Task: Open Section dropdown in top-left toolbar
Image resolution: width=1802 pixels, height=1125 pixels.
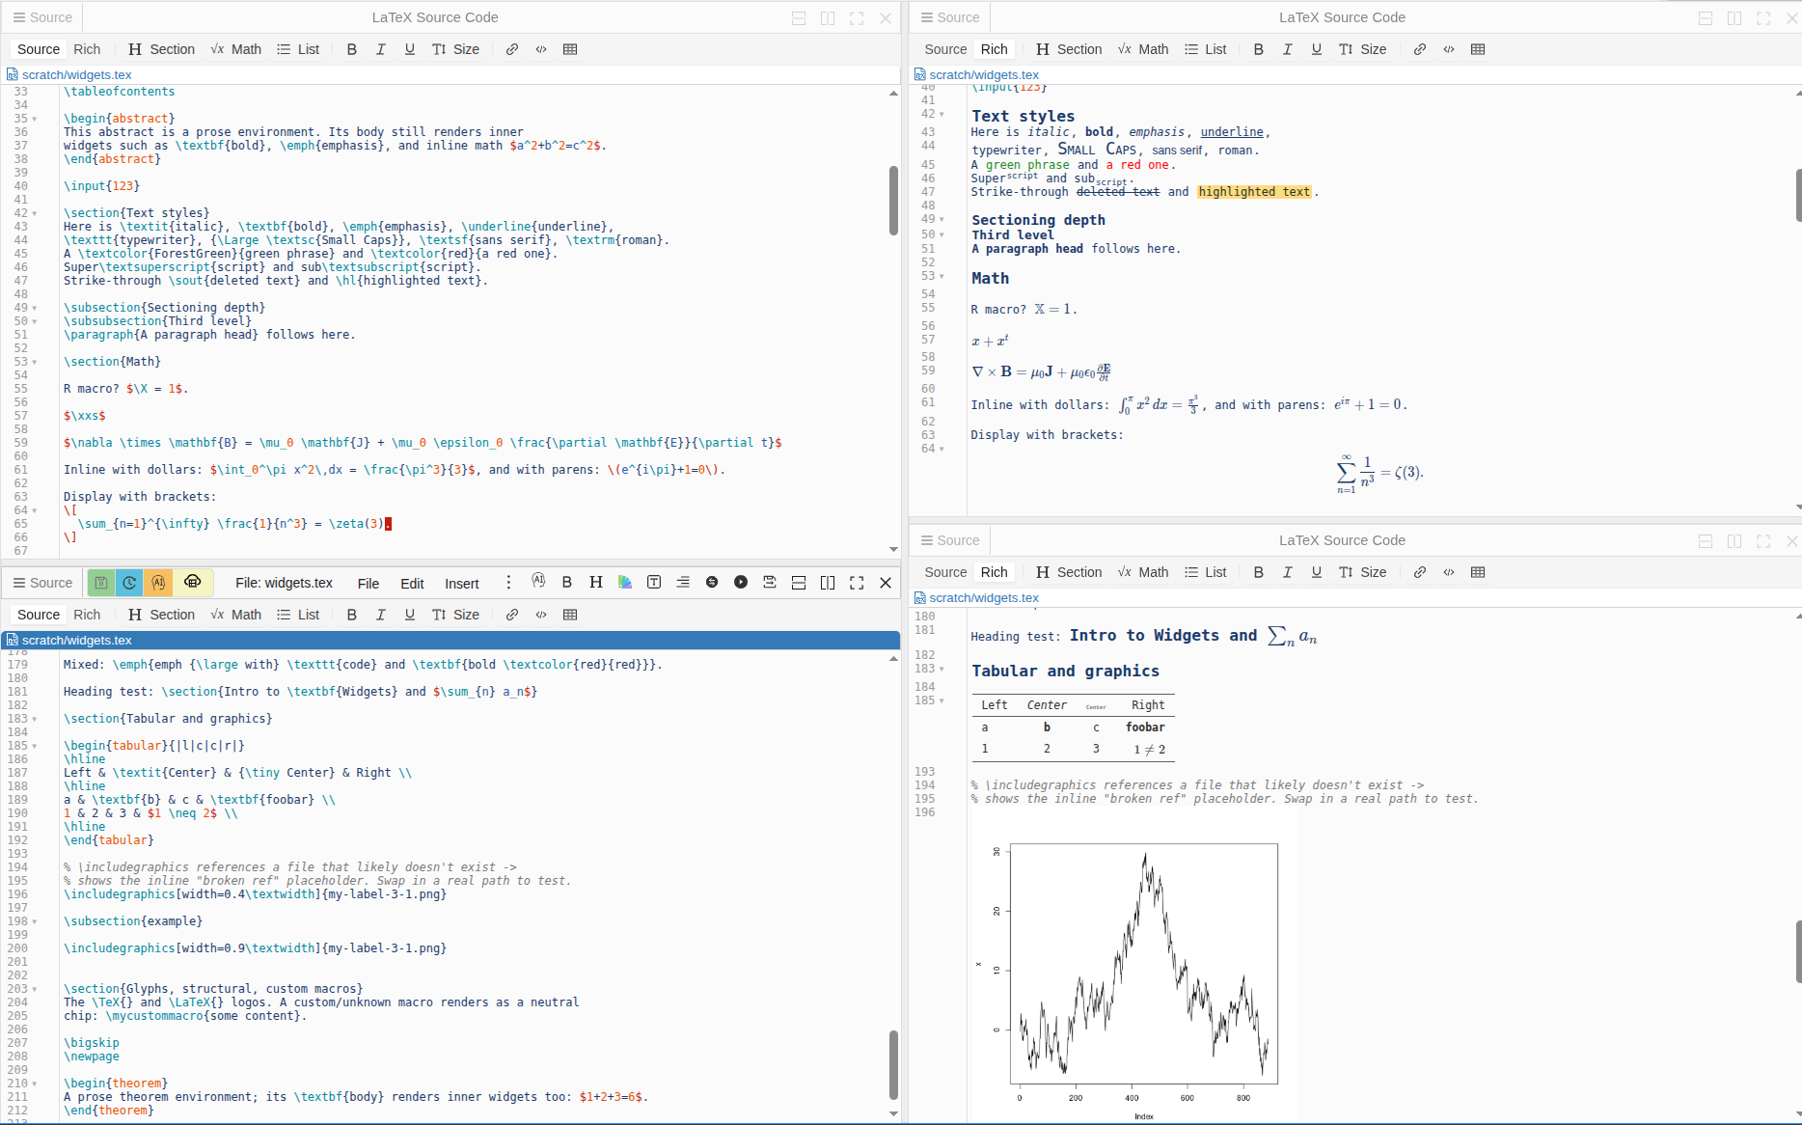Action: pos(161,49)
